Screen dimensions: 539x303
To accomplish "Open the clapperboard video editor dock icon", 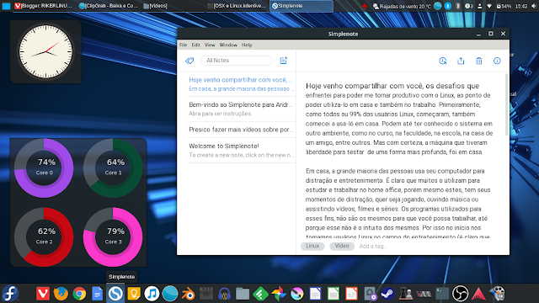I will coord(206,294).
